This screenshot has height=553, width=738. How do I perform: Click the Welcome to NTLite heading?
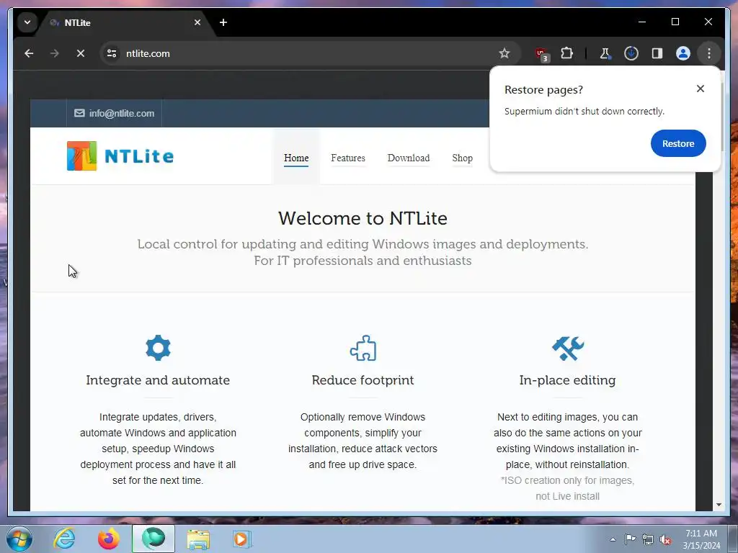[363, 218]
